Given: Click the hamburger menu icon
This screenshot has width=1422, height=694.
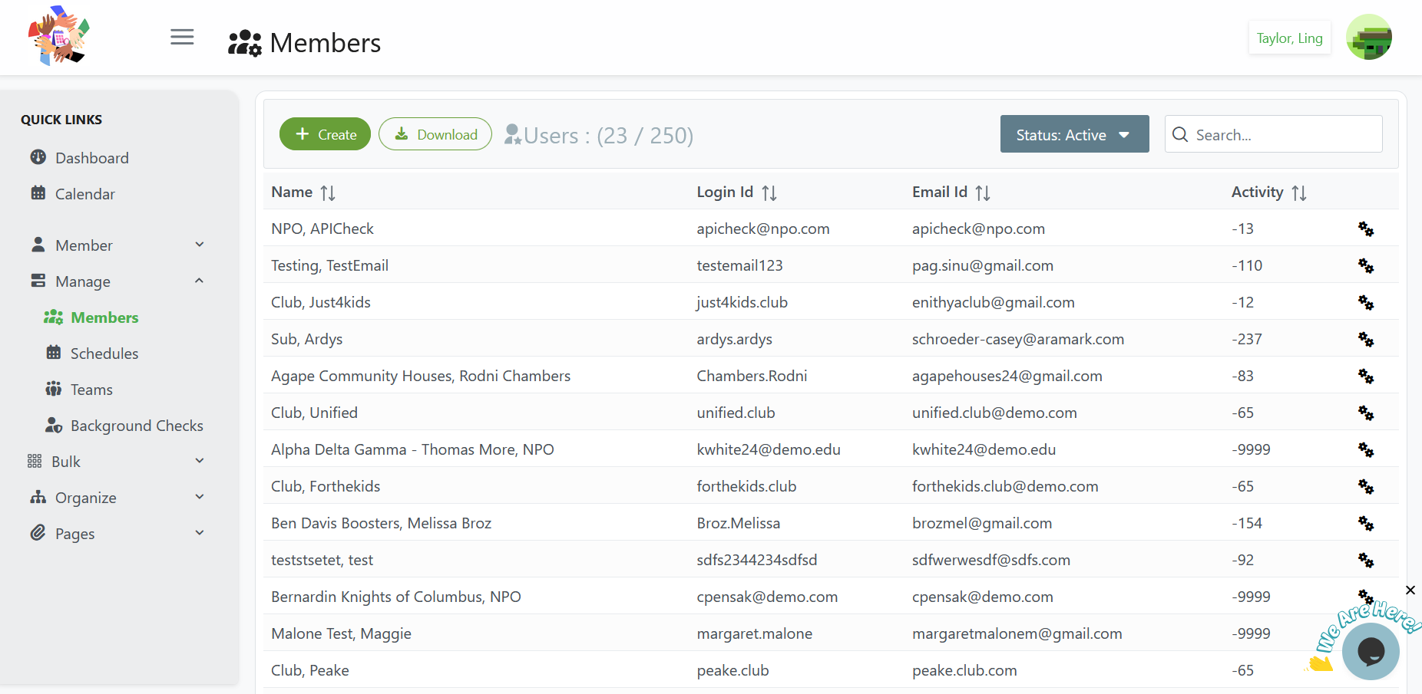Looking at the screenshot, I should point(182,37).
